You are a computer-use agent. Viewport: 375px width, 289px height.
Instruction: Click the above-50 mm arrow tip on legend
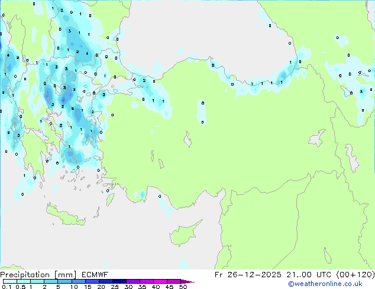pos(187,281)
